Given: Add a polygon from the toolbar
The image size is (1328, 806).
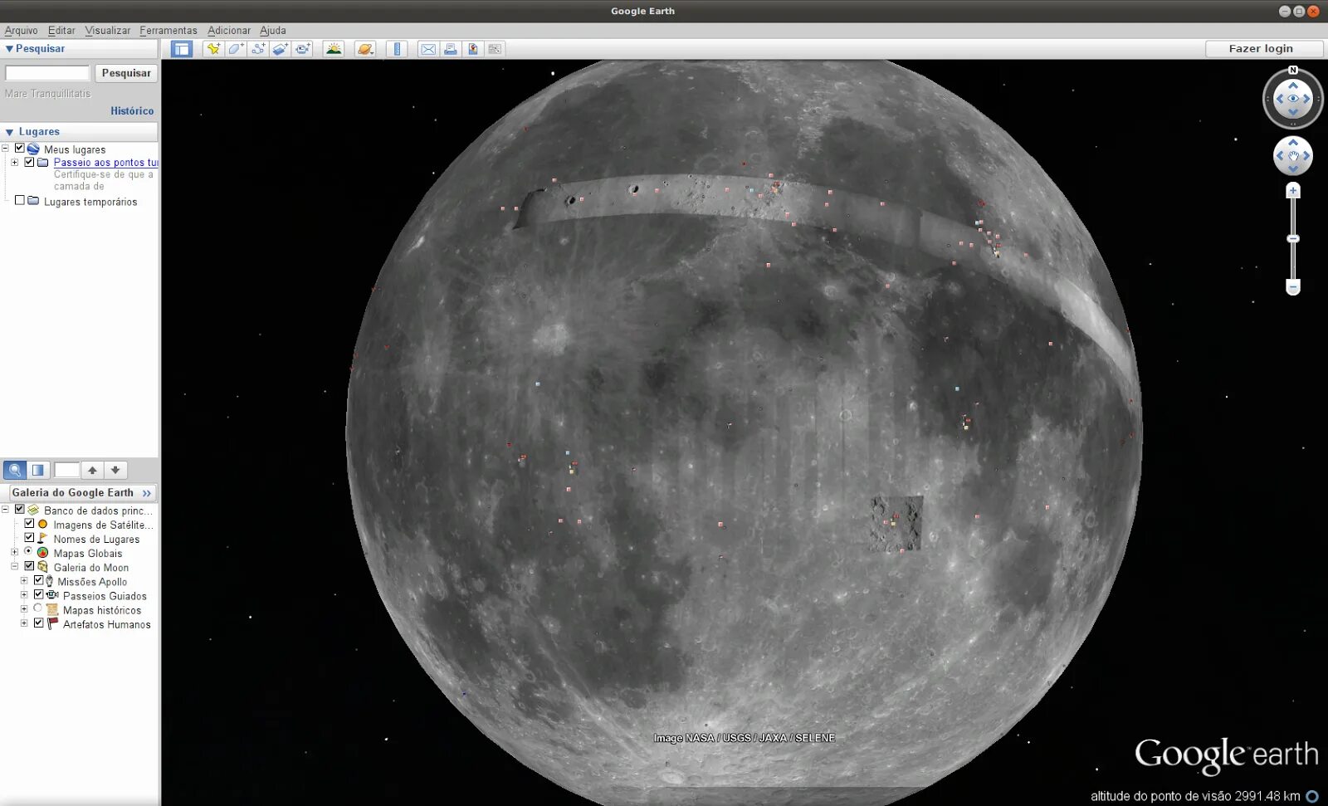Looking at the screenshot, I should click(236, 49).
